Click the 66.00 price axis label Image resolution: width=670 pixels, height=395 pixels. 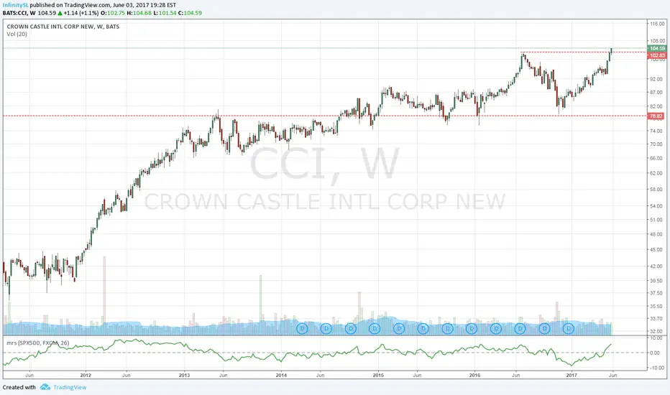(x=656, y=159)
